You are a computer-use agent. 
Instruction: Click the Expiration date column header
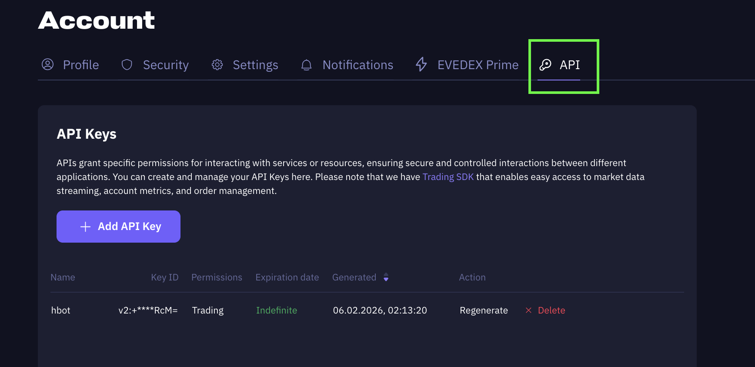click(x=287, y=277)
